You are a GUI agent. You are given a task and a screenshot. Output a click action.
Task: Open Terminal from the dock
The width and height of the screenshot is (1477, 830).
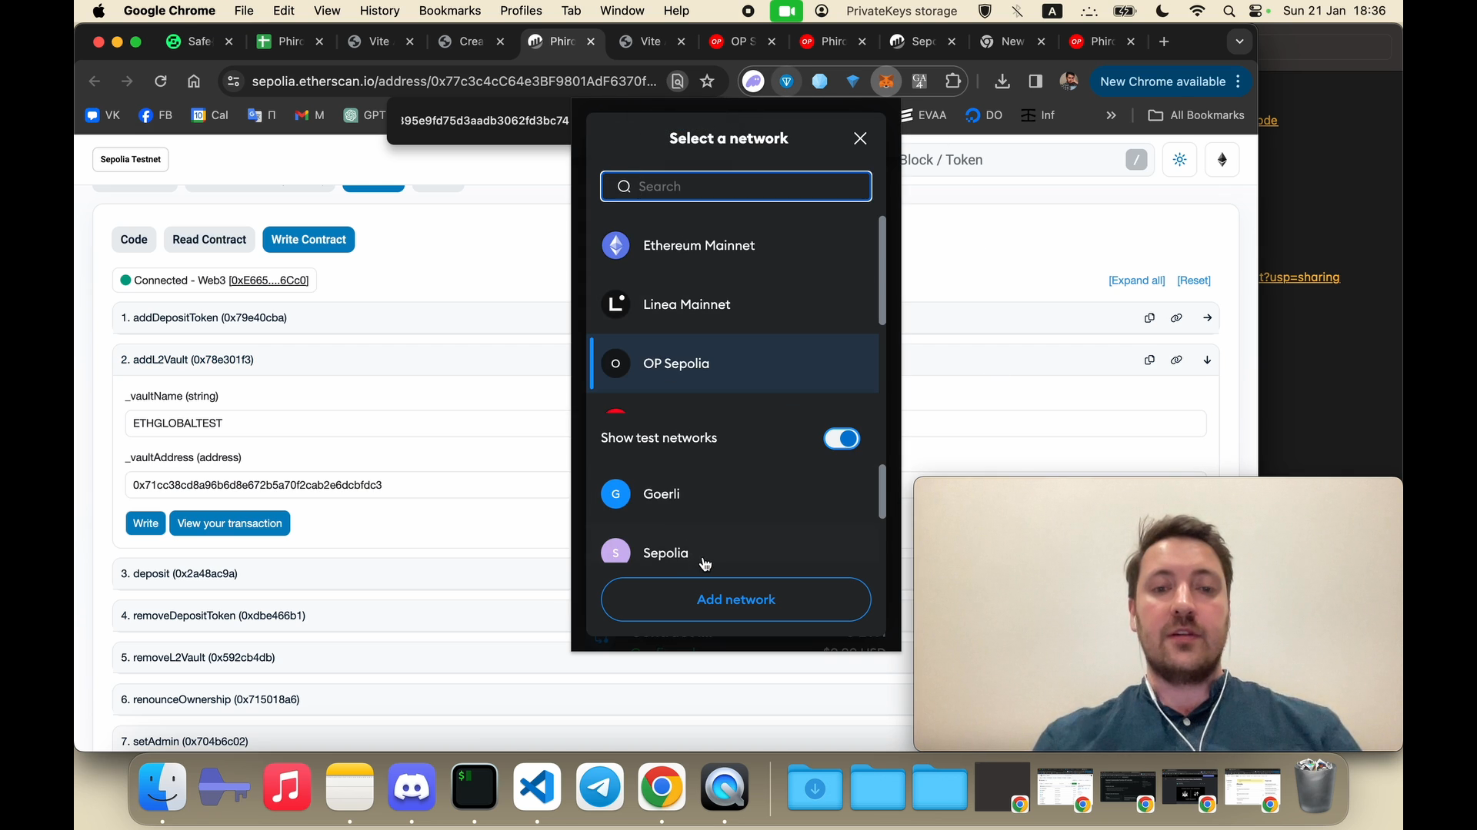coord(474,788)
